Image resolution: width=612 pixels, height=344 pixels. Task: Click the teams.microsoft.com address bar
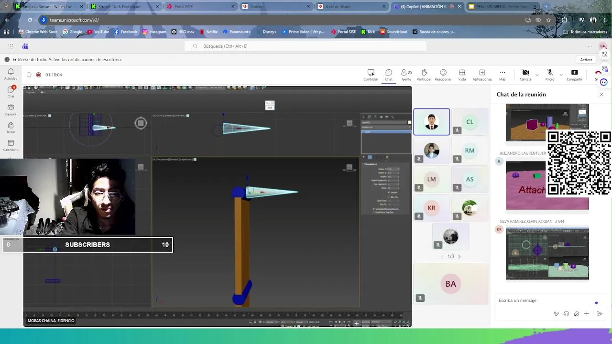[x=282, y=20]
